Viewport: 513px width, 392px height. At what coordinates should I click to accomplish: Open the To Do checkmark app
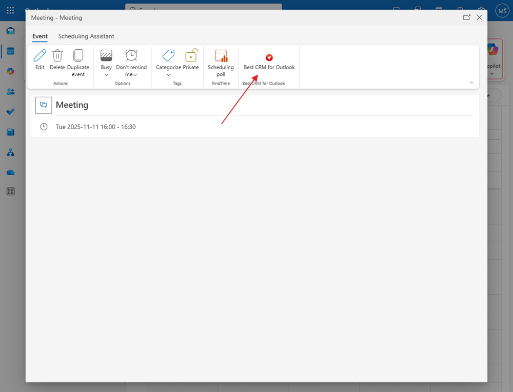pos(10,112)
